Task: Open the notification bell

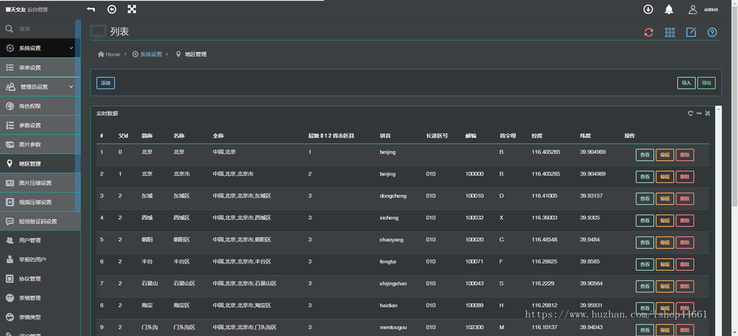Action: tap(669, 9)
